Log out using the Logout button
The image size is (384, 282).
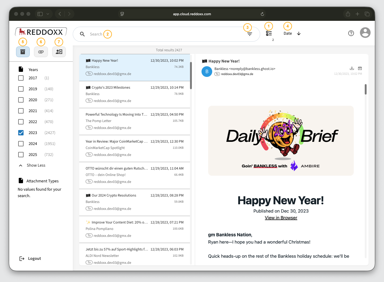coord(30,258)
